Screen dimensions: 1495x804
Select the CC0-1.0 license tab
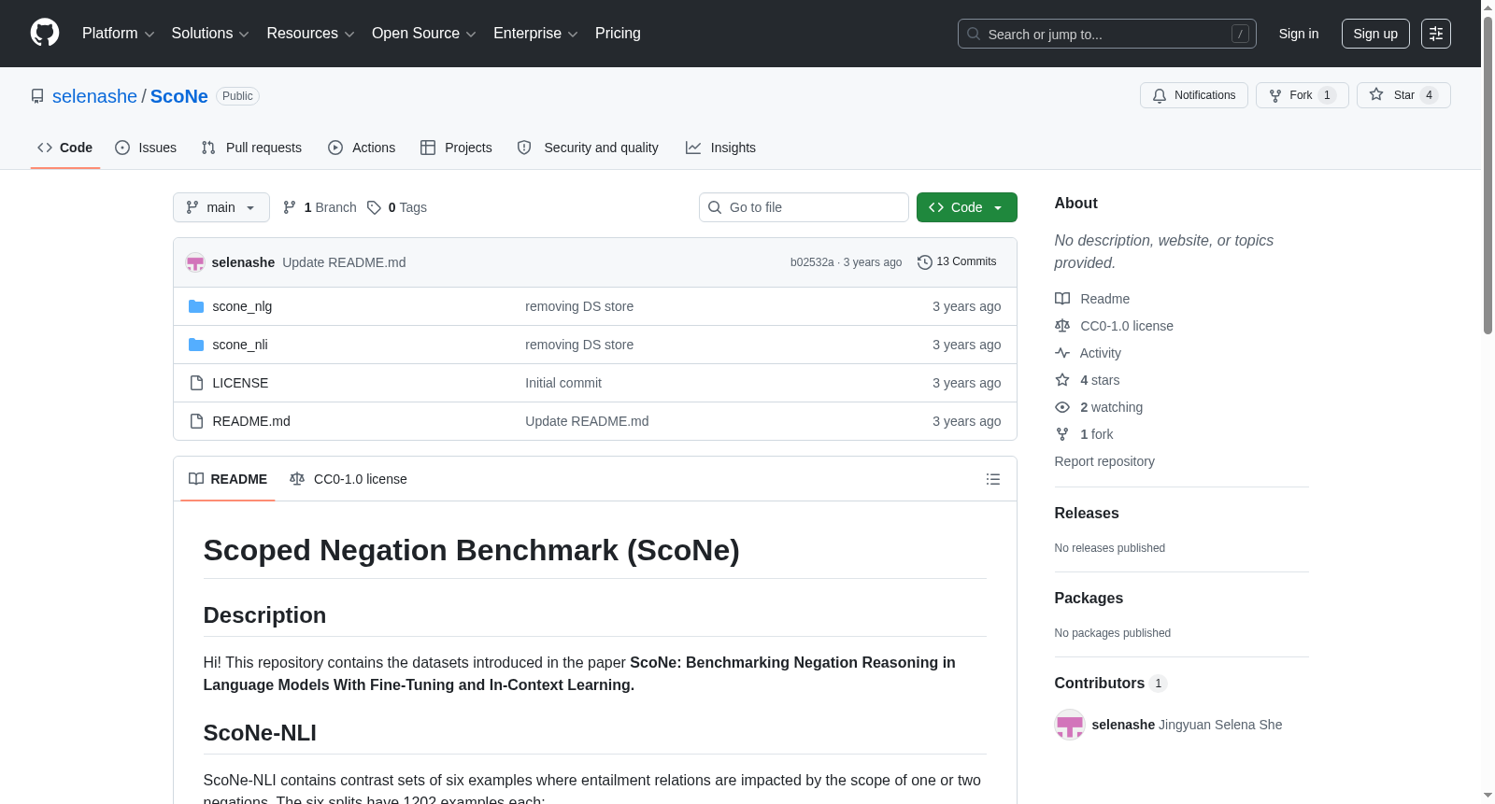[x=349, y=479]
